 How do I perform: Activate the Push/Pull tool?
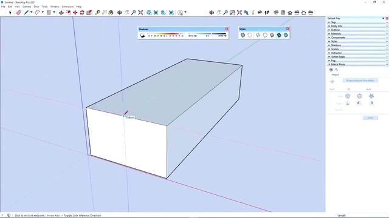(x=61, y=13)
